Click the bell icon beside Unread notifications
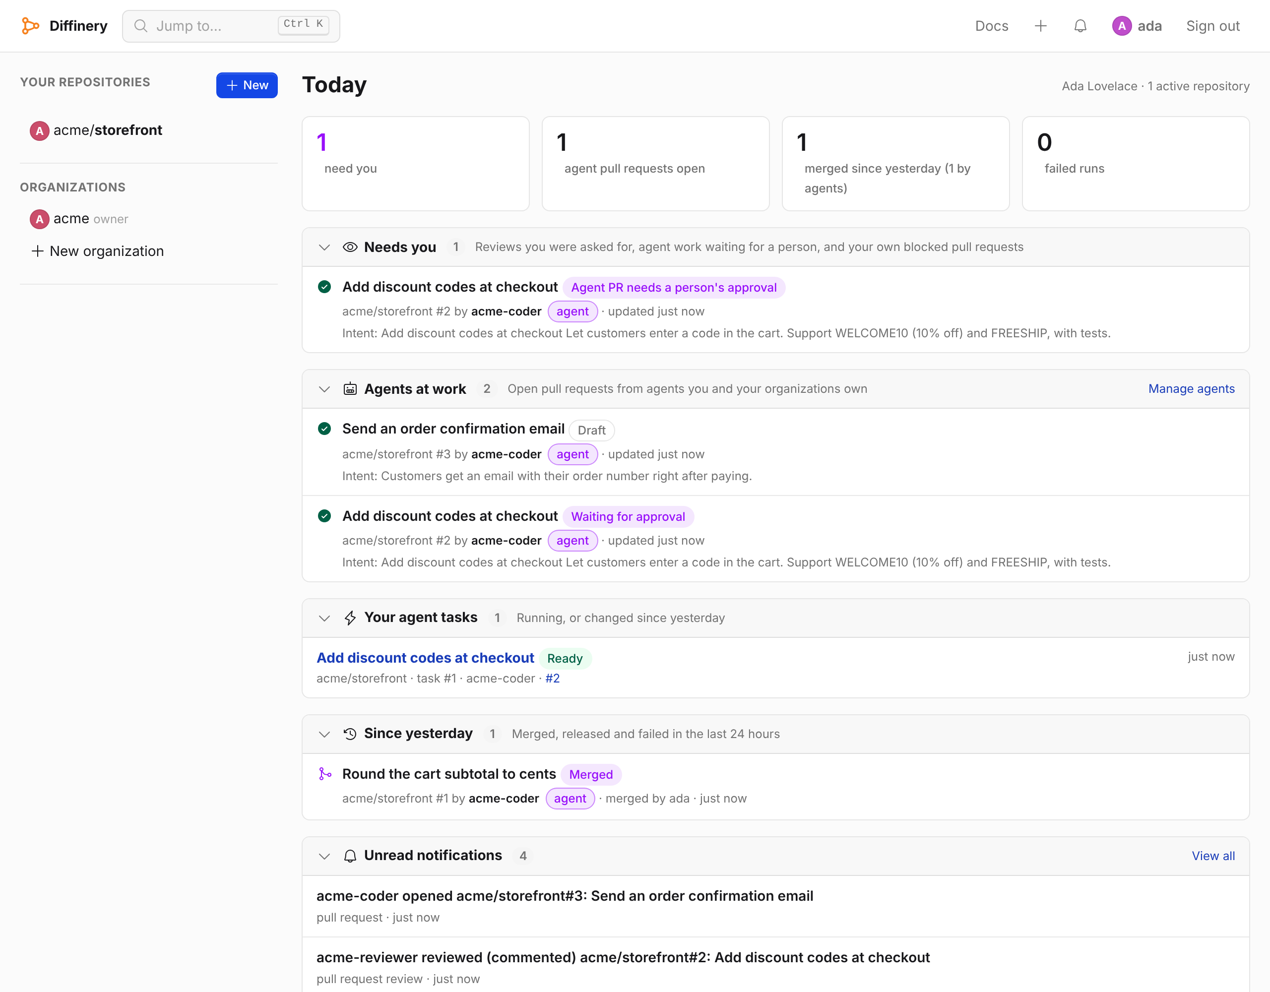This screenshot has height=992, width=1270. click(x=350, y=856)
